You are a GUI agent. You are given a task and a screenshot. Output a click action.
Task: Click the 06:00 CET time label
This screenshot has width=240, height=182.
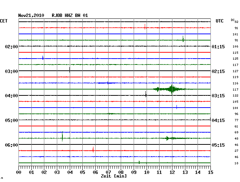pos(11,145)
